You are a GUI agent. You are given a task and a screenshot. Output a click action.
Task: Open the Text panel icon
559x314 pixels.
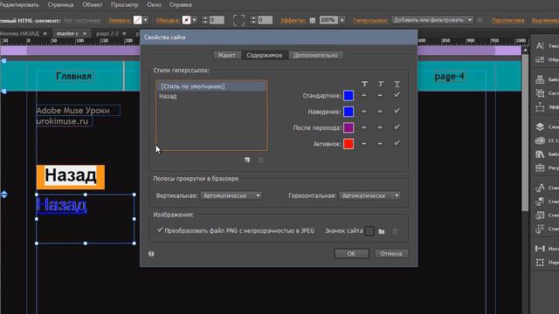pyautogui.click(x=540, y=46)
